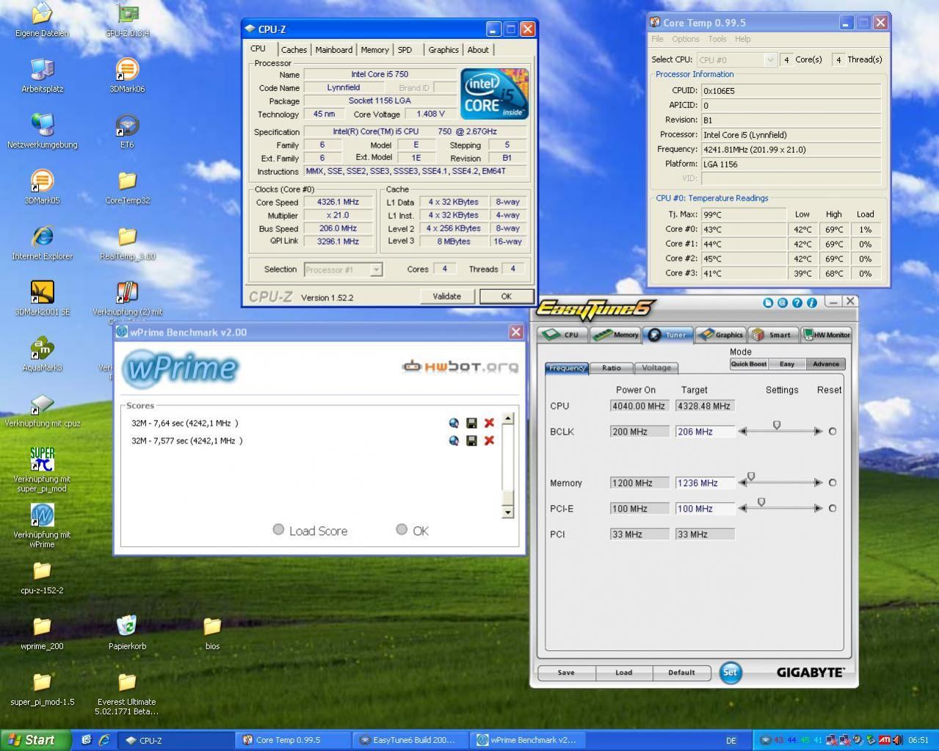939x751 pixels.
Task: Switch to CPU-Z Memory tab
Action: 374,50
